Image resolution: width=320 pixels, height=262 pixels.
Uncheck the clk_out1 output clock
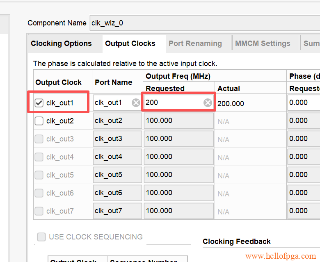(39, 103)
